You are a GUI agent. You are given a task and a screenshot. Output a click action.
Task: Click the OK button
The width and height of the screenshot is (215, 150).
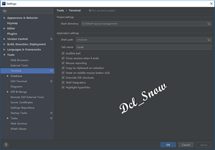point(168,145)
